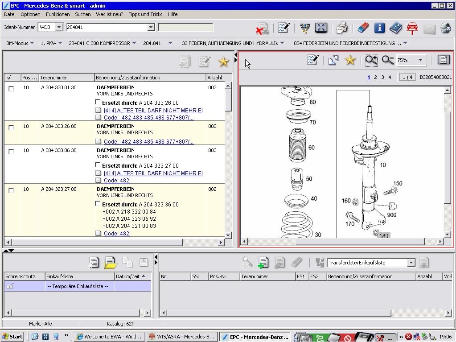Open the notes icon in the top toolbar
This screenshot has width=456, height=342.
[284, 28]
